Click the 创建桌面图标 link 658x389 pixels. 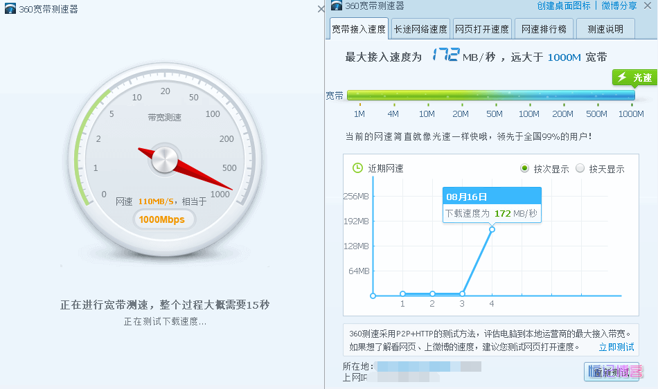(564, 6)
